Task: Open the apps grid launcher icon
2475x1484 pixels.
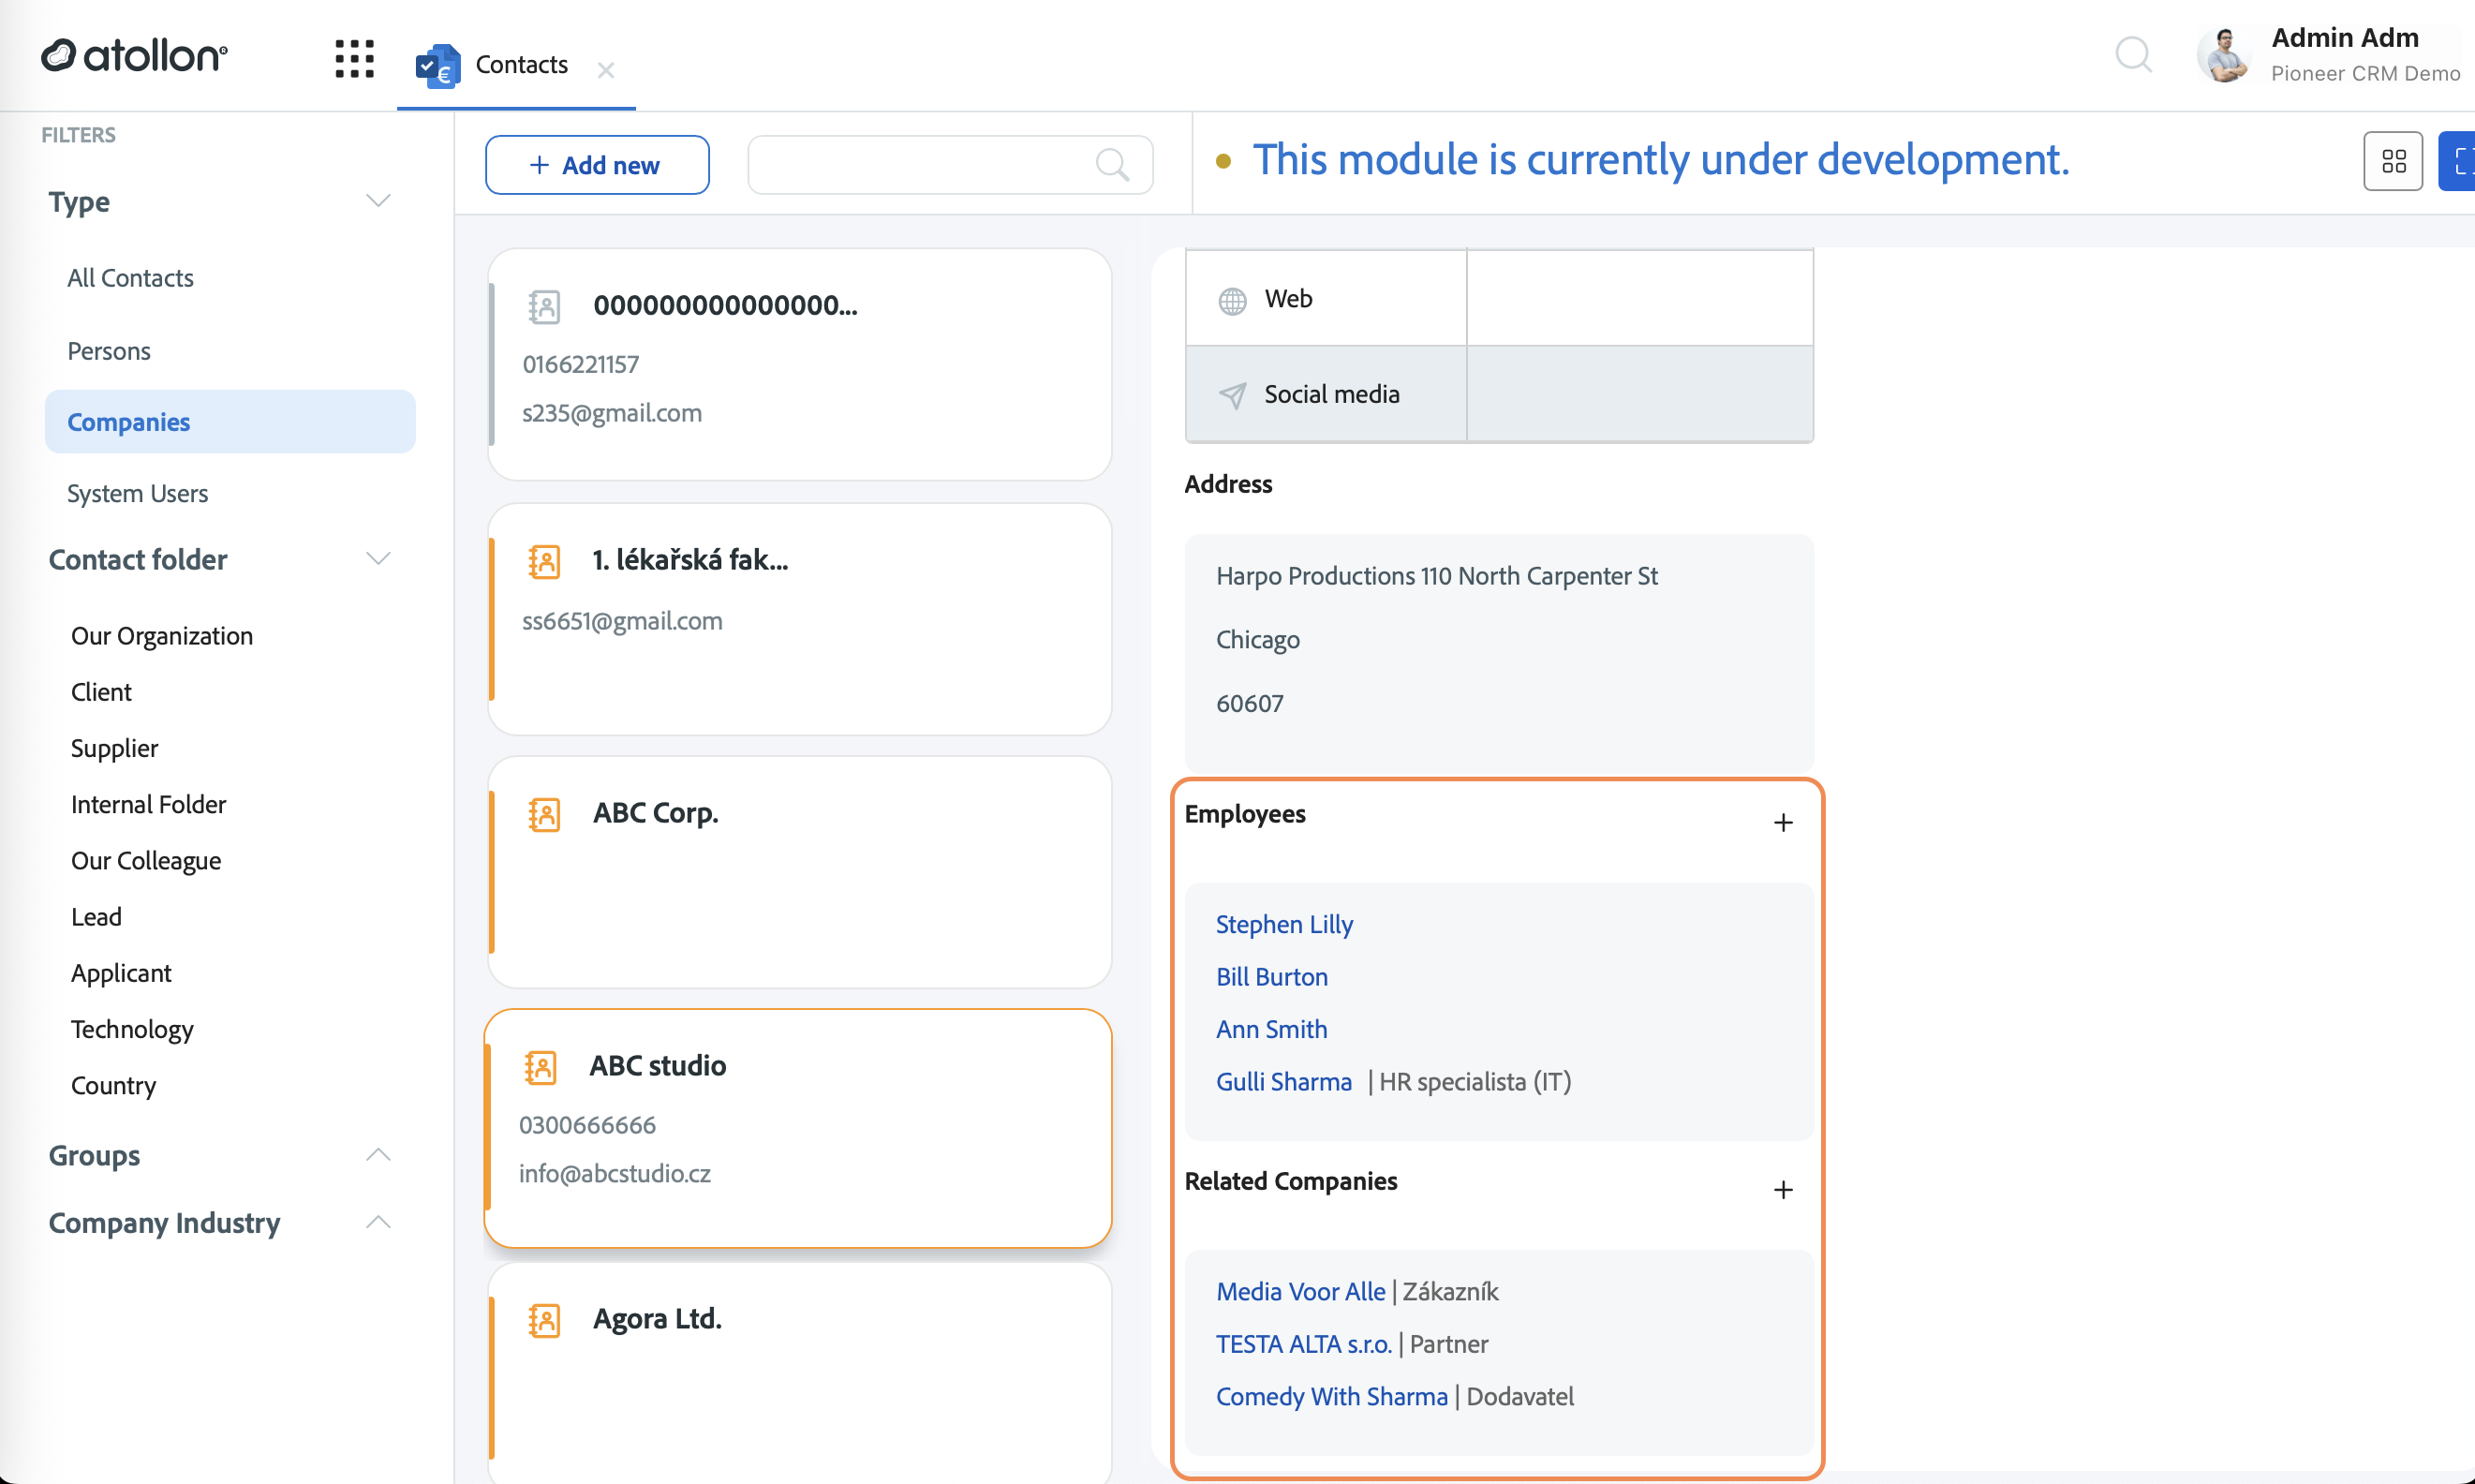Action: [x=354, y=58]
